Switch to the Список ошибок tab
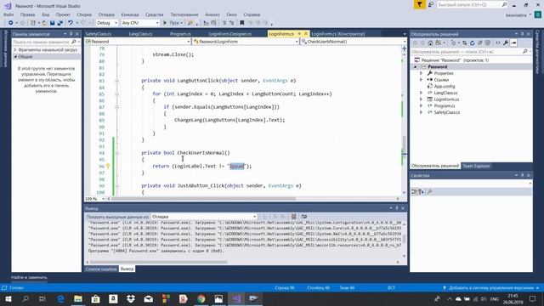The width and height of the screenshot is (544, 306). point(101,269)
